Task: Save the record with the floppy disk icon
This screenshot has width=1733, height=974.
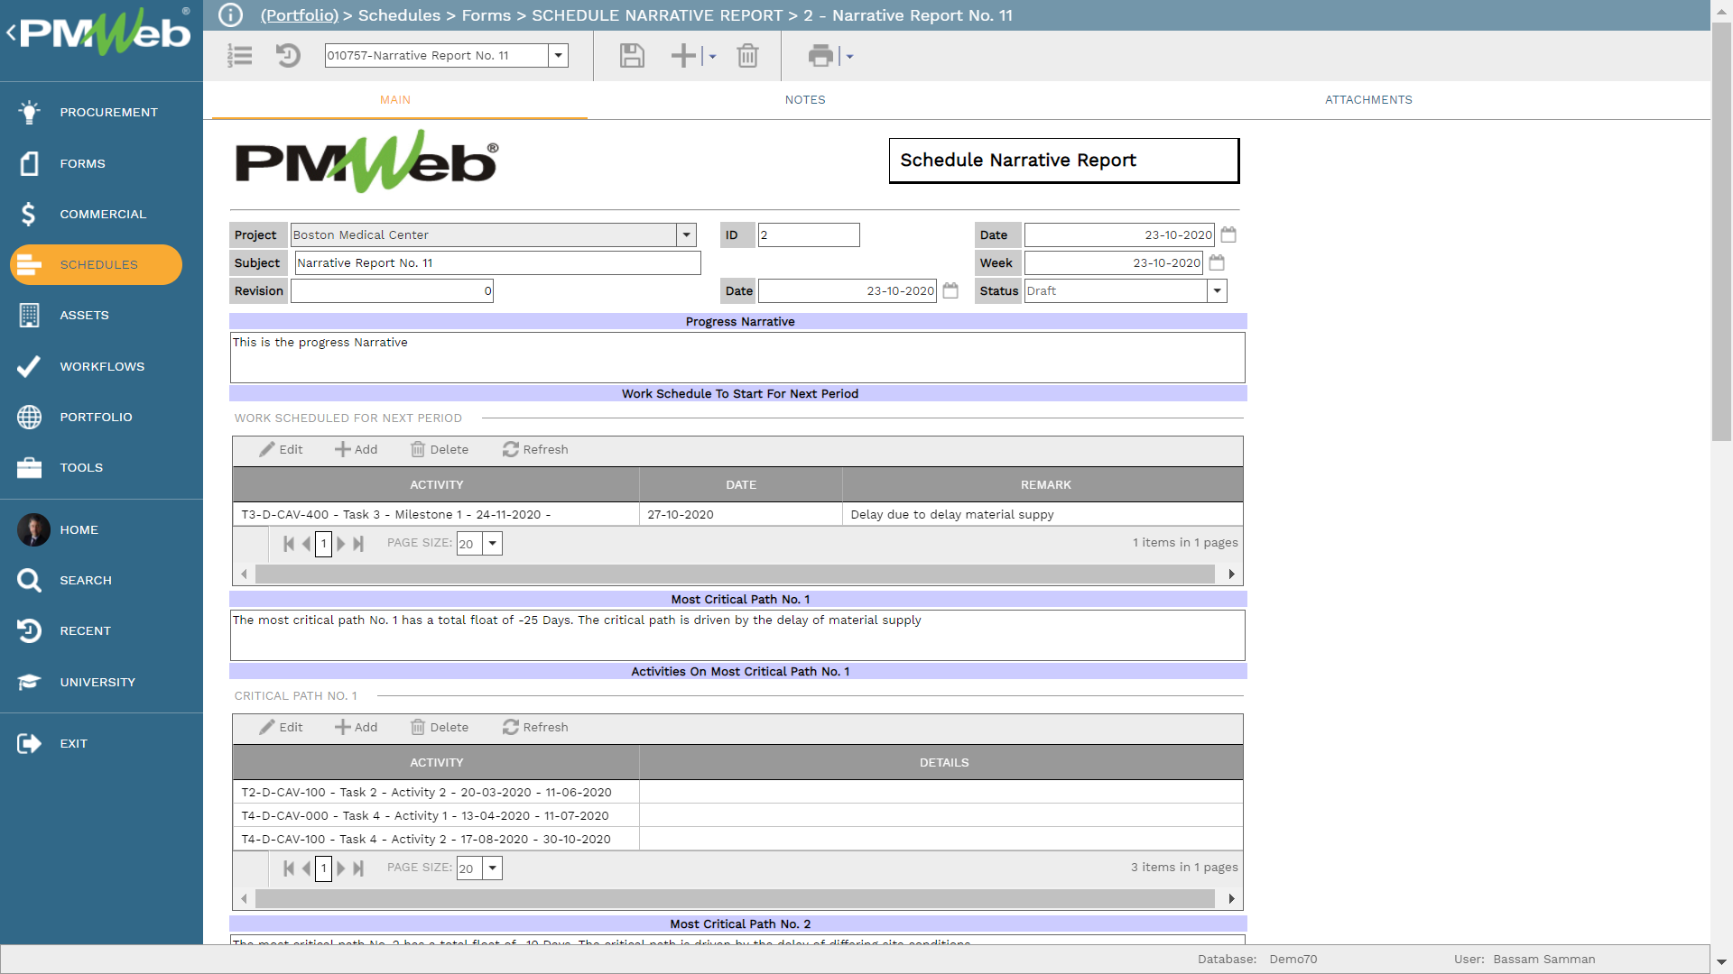Action: point(632,56)
